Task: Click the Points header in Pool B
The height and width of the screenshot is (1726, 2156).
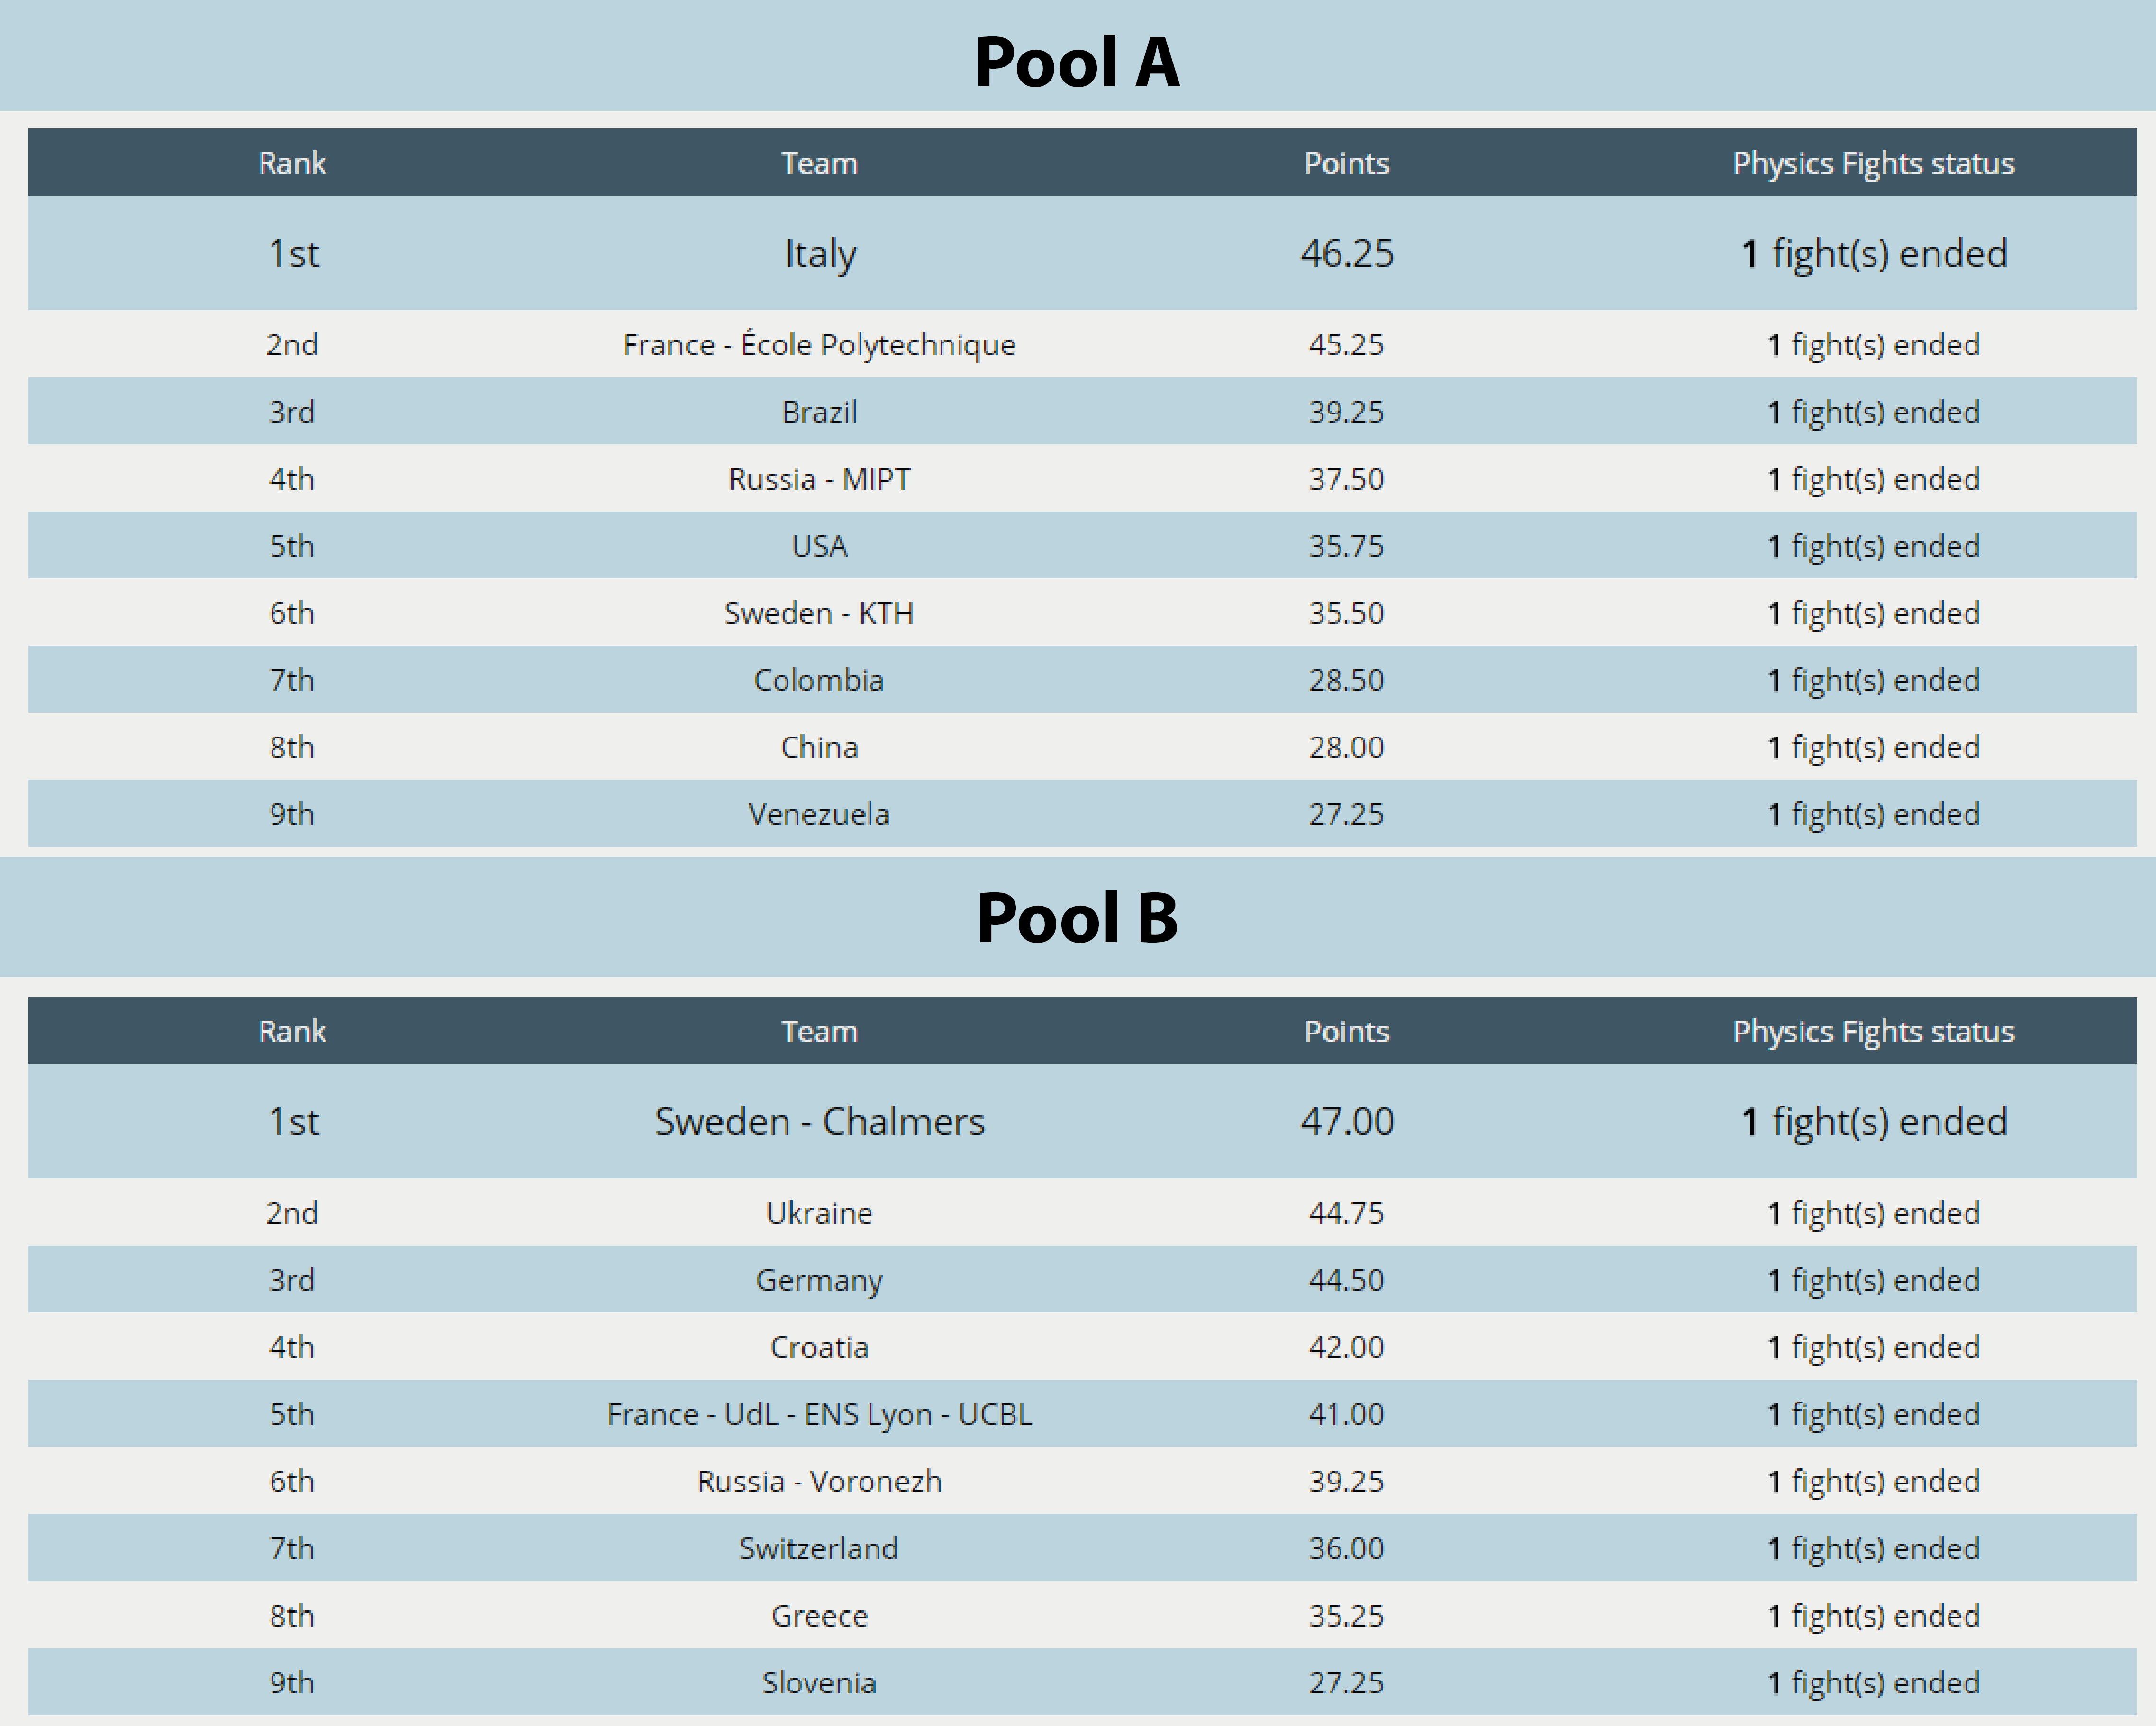Action: pyautogui.click(x=1346, y=1032)
